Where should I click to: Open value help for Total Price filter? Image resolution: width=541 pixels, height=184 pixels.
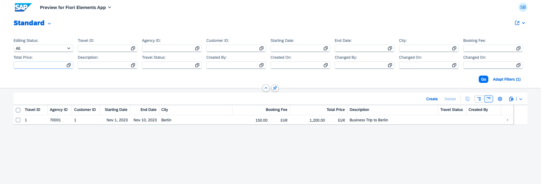(x=69, y=65)
